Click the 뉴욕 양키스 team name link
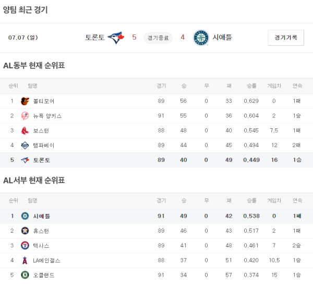The image size is (313, 288). pos(47,116)
